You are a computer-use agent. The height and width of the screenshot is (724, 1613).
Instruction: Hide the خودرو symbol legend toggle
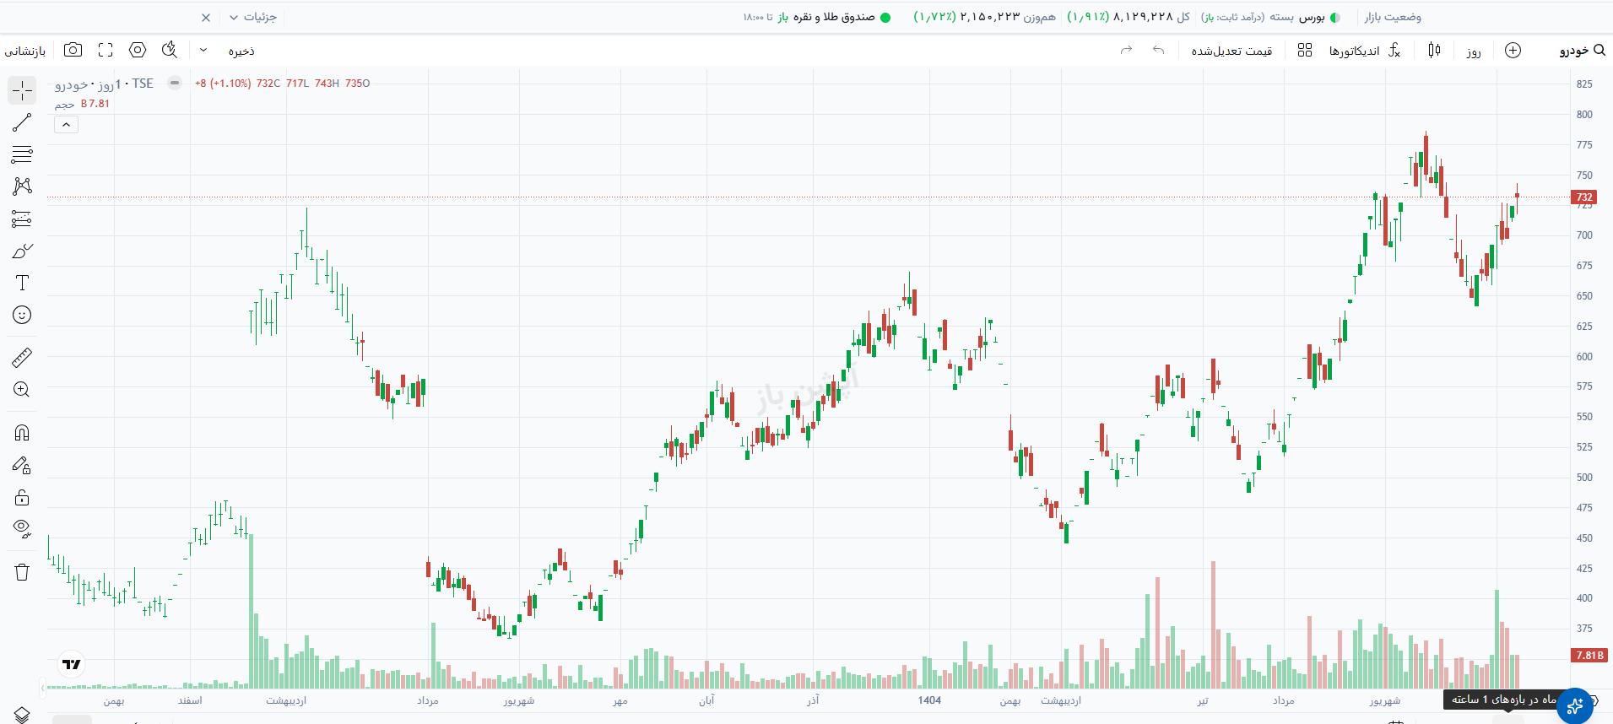(x=175, y=83)
